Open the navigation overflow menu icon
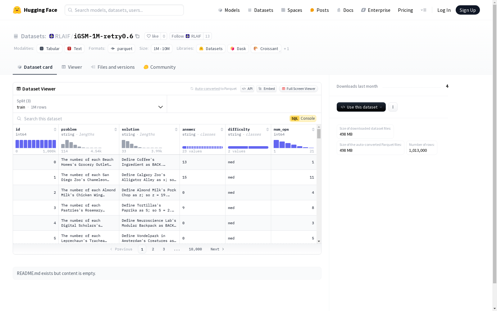Screen dimensions: 497x311 (x=423, y=10)
